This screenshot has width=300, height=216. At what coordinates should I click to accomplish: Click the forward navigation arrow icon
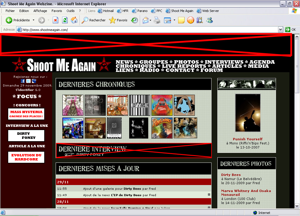coord(42,20)
